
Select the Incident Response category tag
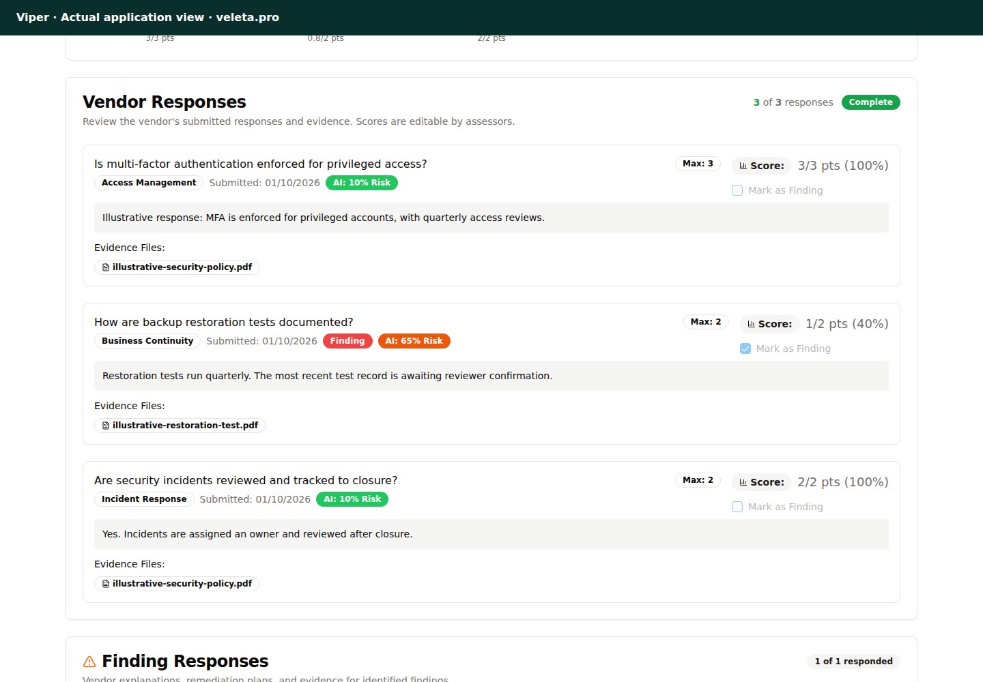coord(144,499)
